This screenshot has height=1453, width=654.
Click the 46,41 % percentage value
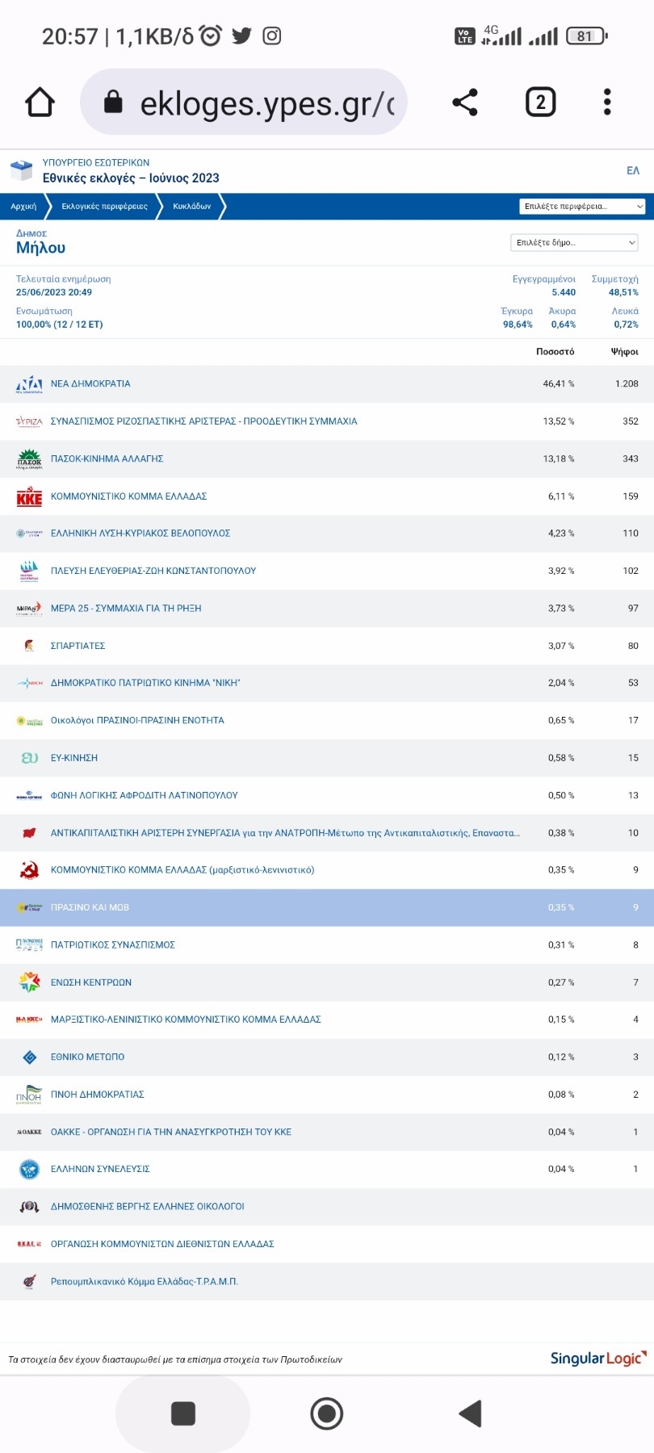[559, 384]
